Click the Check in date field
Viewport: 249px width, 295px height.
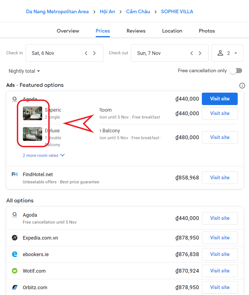click(x=55, y=53)
